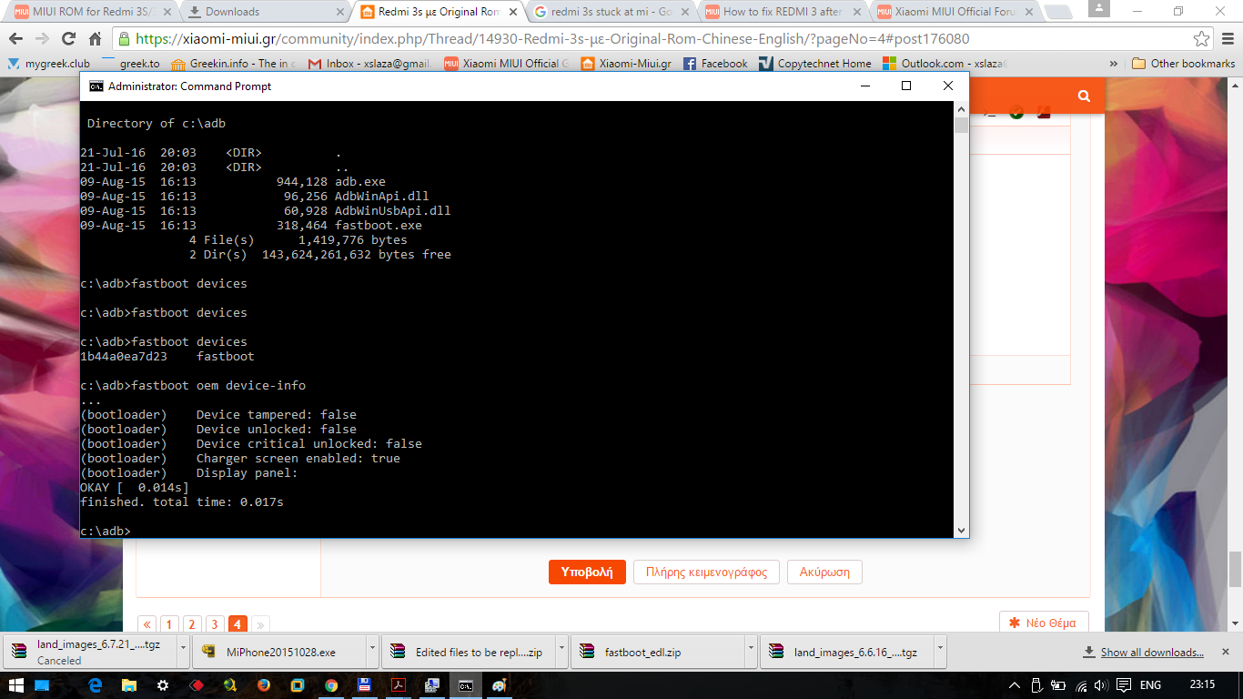Switch to Google Chrome on the taskbar
Viewport: 1243px width, 699px height.
[x=331, y=684]
